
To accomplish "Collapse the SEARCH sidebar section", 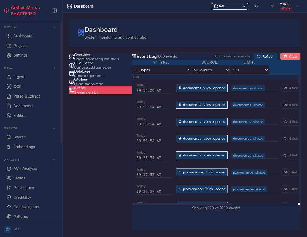I will 54,128.
